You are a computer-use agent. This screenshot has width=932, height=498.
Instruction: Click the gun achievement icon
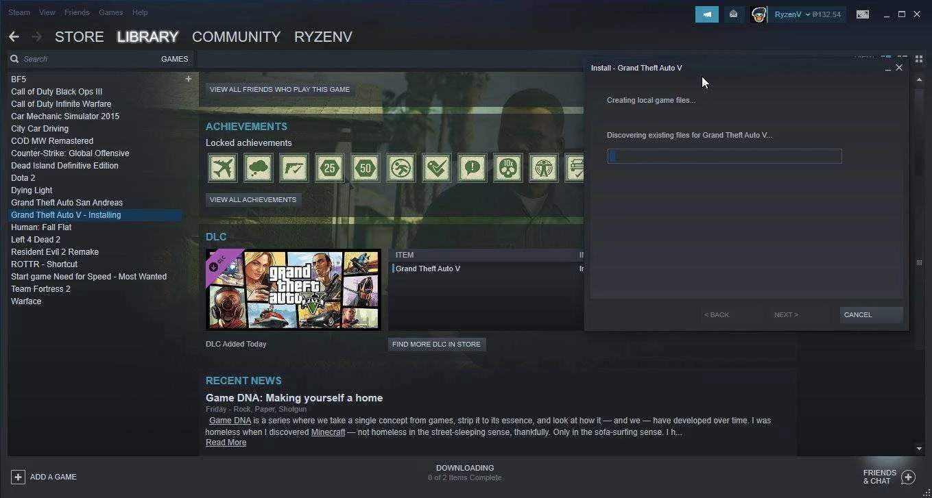coord(294,168)
